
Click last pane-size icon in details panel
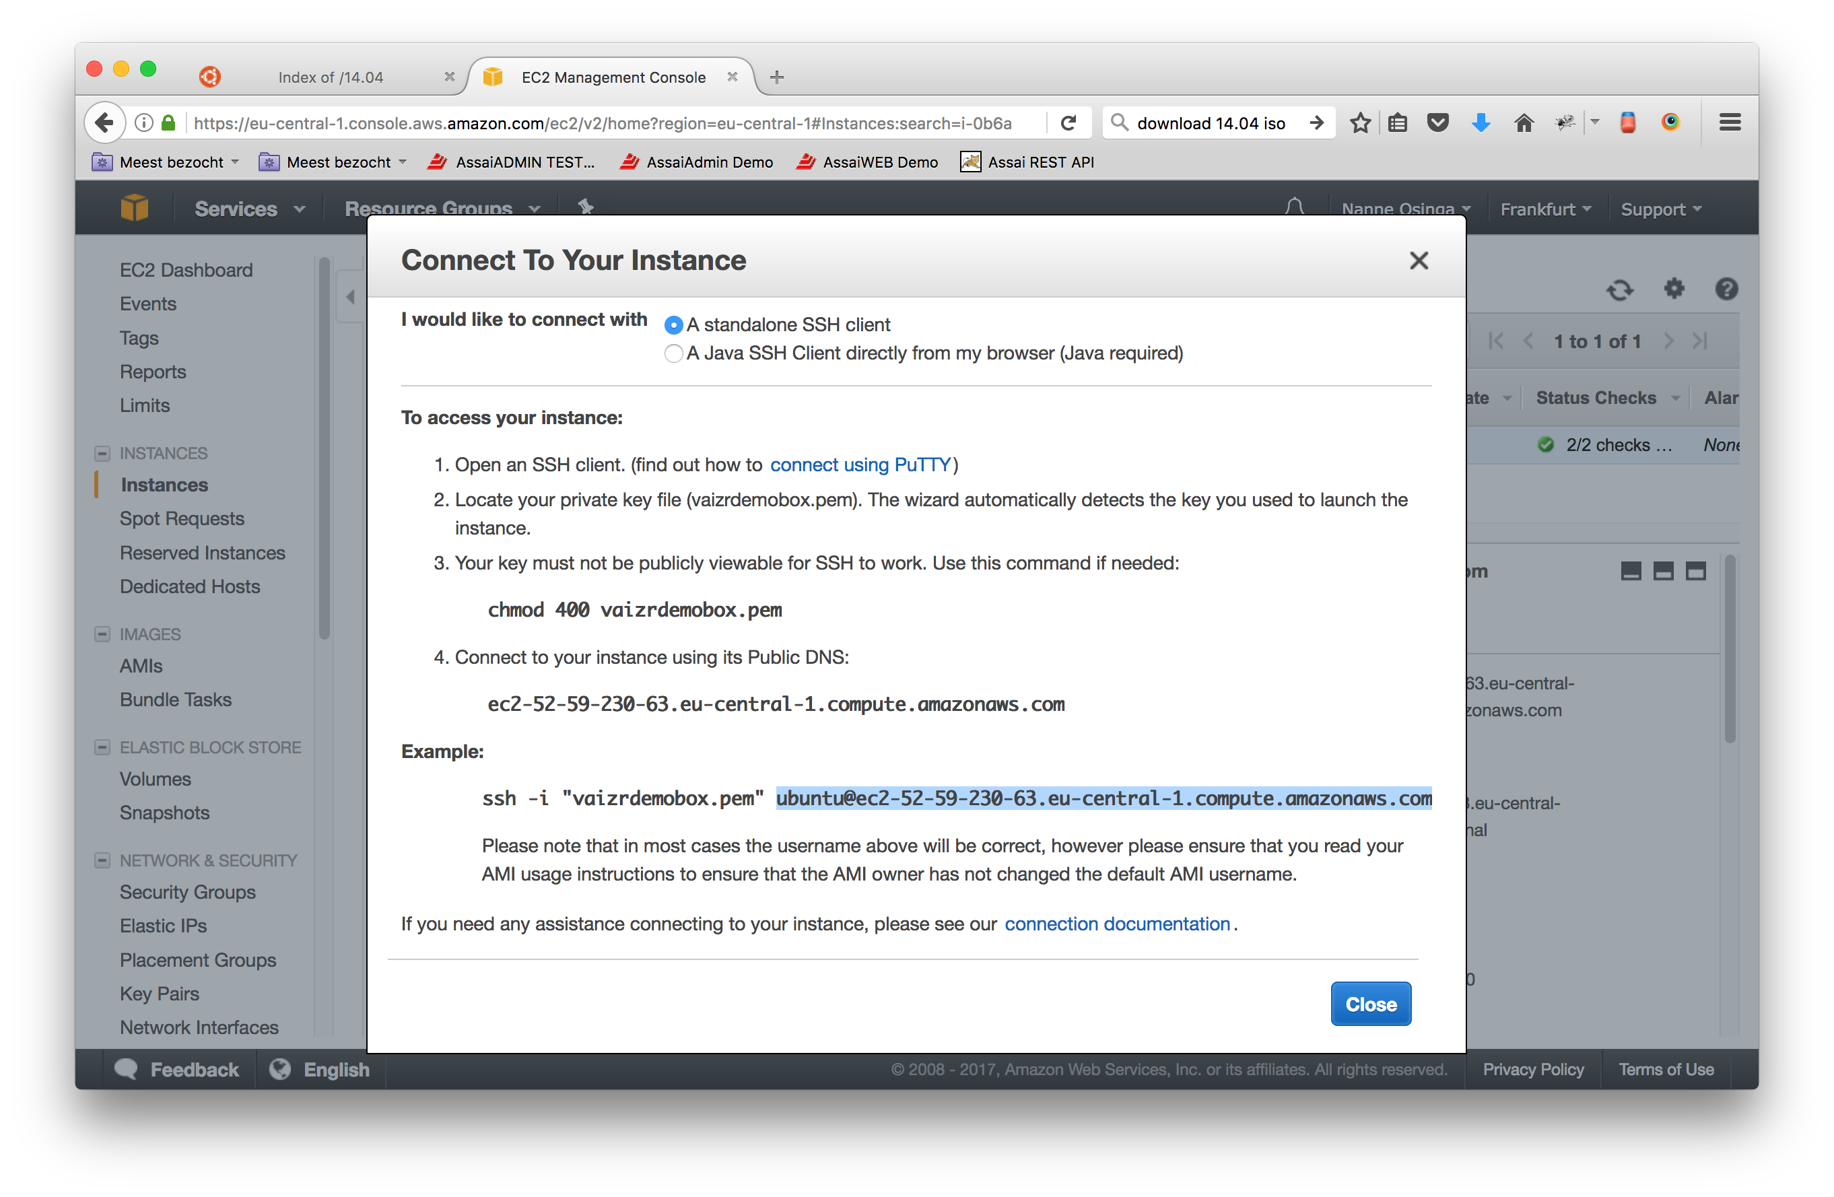pos(1695,571)
